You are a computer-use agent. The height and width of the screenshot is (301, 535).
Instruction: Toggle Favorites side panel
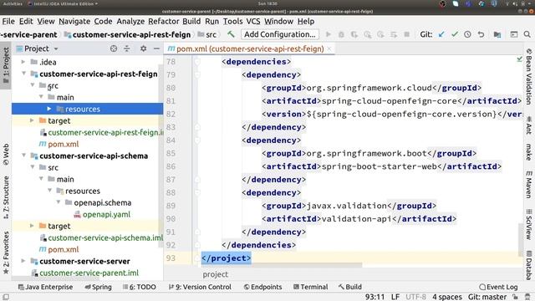pos(6,253)
